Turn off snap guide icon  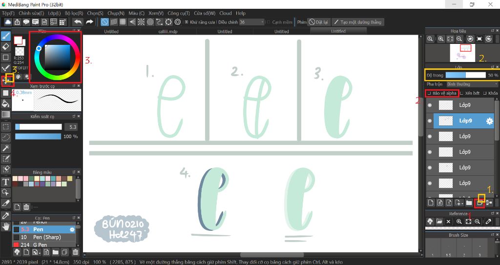[104, 21]
